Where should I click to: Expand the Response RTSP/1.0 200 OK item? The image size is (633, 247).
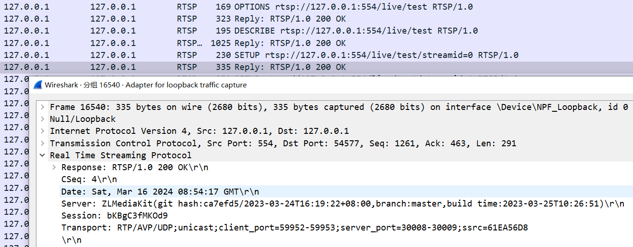54,167
